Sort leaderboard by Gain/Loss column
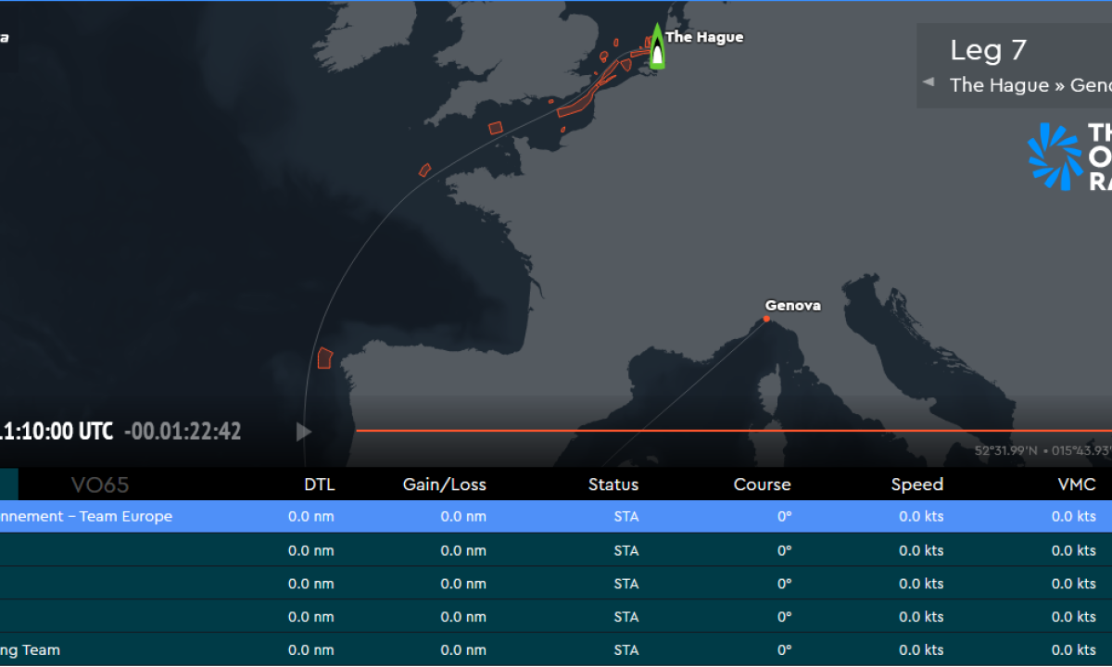Viewport: 1112px width, 667px height. [x=444, y=485]
